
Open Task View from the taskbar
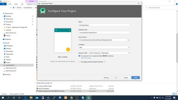[x=19, y=97]
